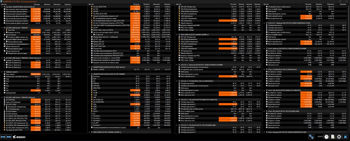Click the HWiNFO64 v7.72-5355 title bar text
The width and height of the screenshot is (350, 141).
[20, 1]
